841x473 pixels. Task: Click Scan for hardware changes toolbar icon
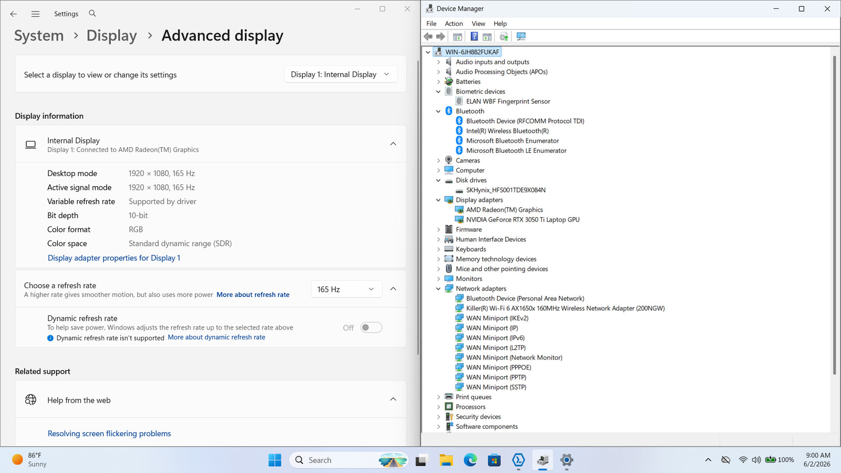(521, 36)
